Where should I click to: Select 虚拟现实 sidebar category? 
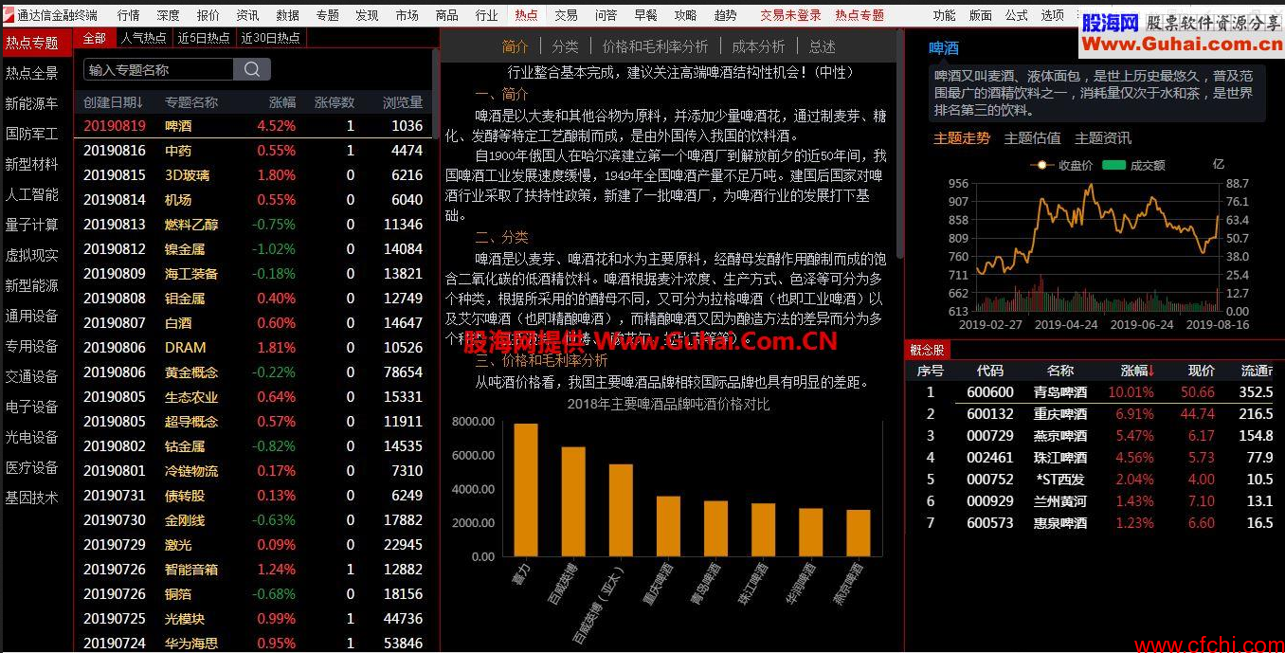coord(31,255)
